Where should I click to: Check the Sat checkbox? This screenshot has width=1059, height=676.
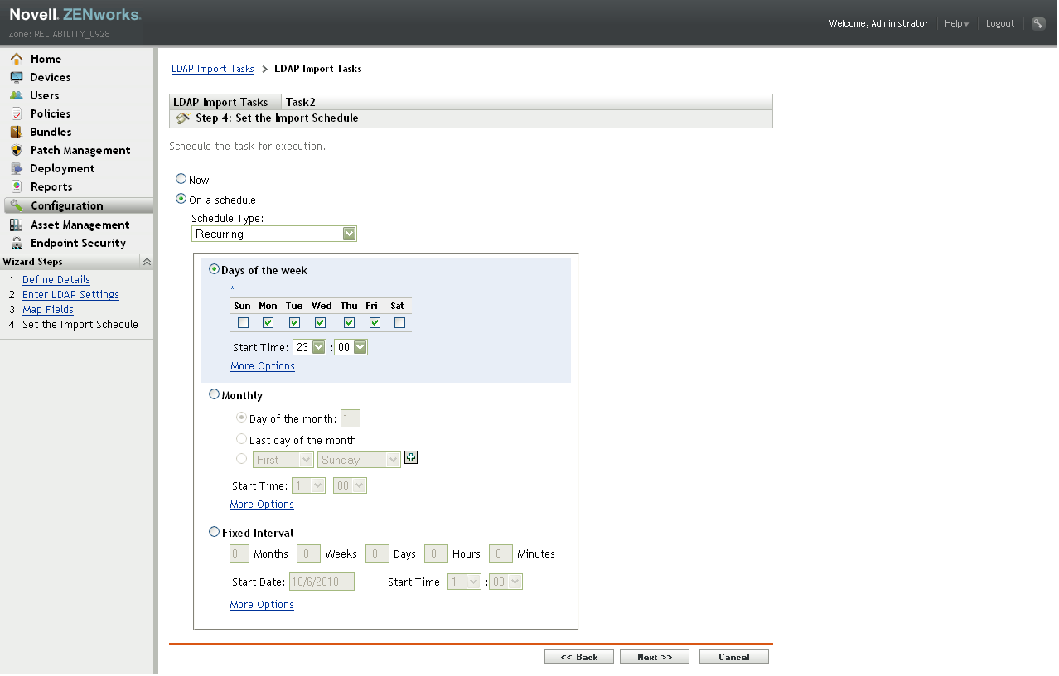click(x=399, y=322)
